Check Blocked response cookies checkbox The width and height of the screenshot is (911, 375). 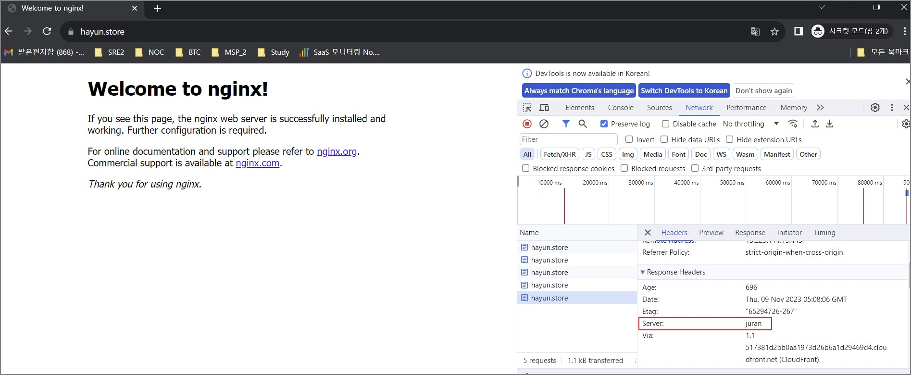(x=525, y=168)
